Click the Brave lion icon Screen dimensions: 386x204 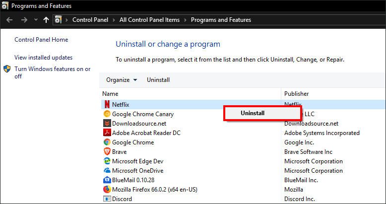point(107,151)
